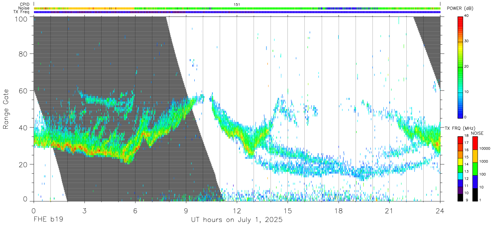Click 'UT hours on July 1, 2025' title

[237, 220]
